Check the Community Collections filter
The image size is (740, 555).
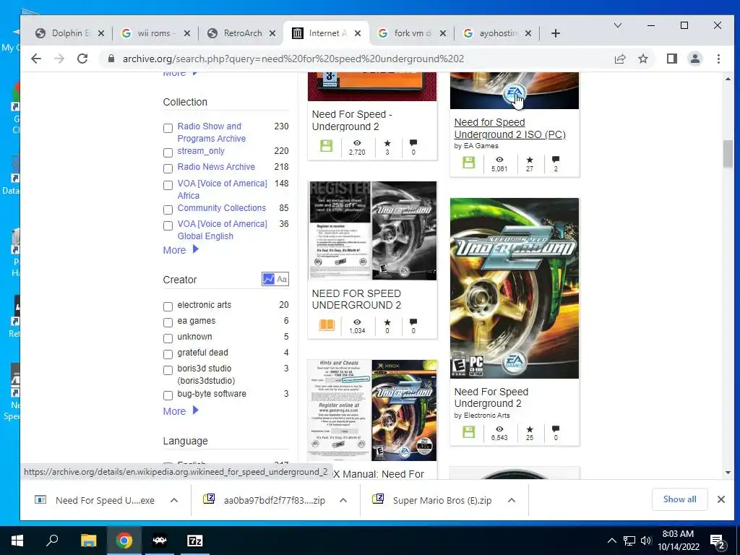pos(168,210)
